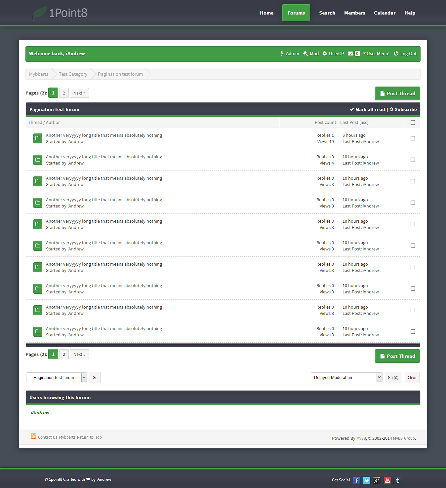The width and height of the screenshot is (446, 488).
Task: Go to page 2 in top pagination
Action: point(64,93)
